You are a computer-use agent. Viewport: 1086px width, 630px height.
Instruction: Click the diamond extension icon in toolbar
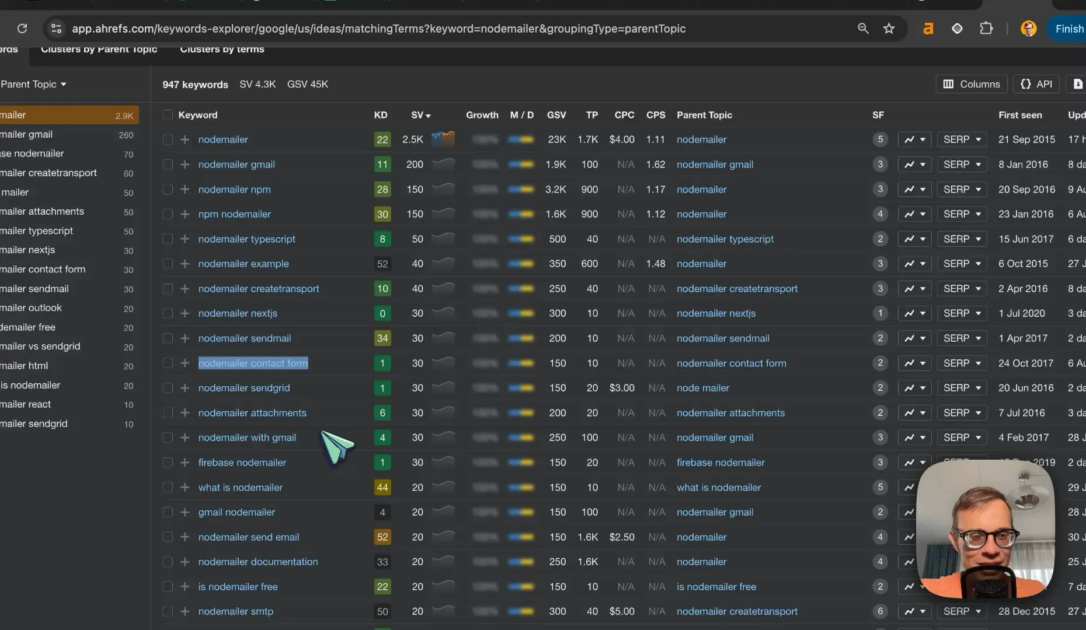(957, 29)
